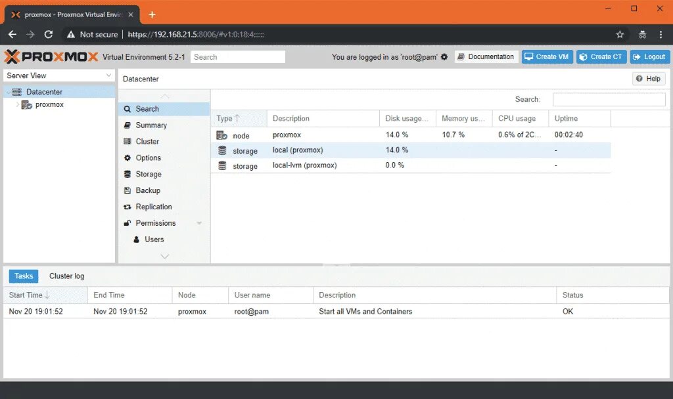Go back in browser history
This screenshot has width=673, height=399.
(12, 34)
